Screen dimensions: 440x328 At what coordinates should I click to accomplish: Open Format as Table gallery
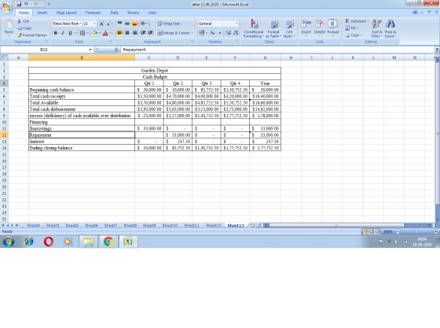(273, 24)
